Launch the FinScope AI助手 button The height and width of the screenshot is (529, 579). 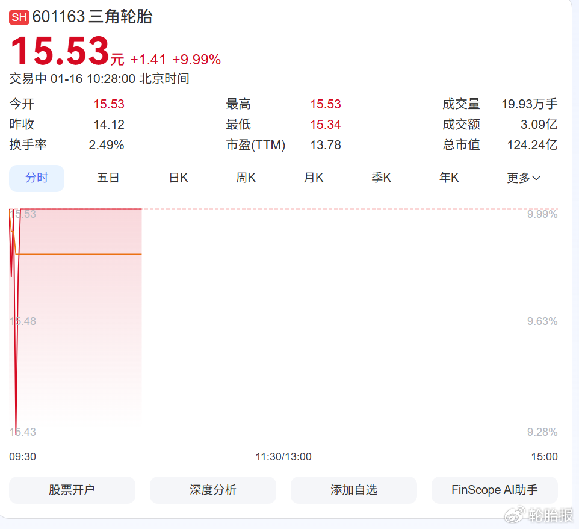495,490
